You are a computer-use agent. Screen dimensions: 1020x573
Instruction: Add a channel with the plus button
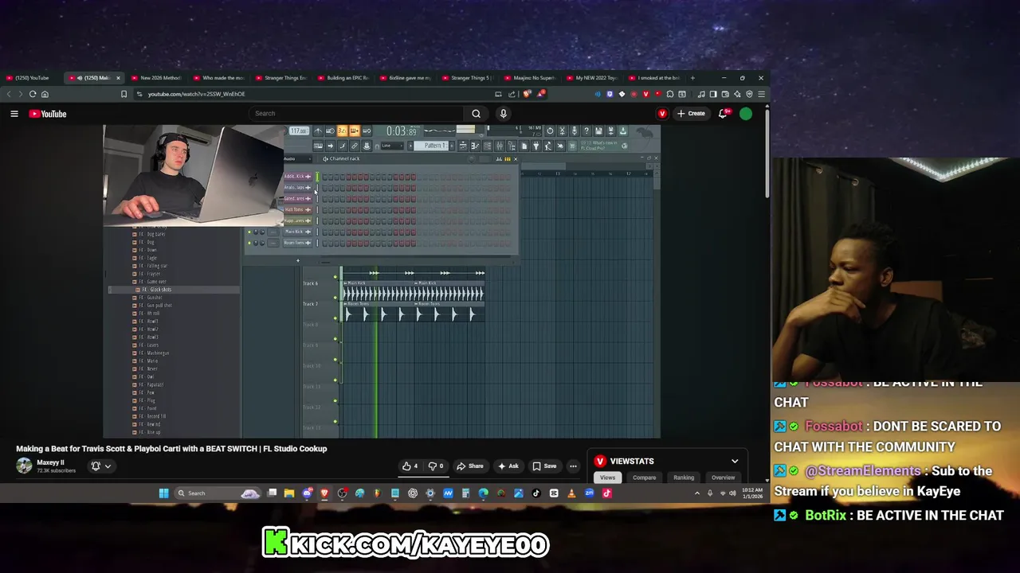[x=298, y=260]
